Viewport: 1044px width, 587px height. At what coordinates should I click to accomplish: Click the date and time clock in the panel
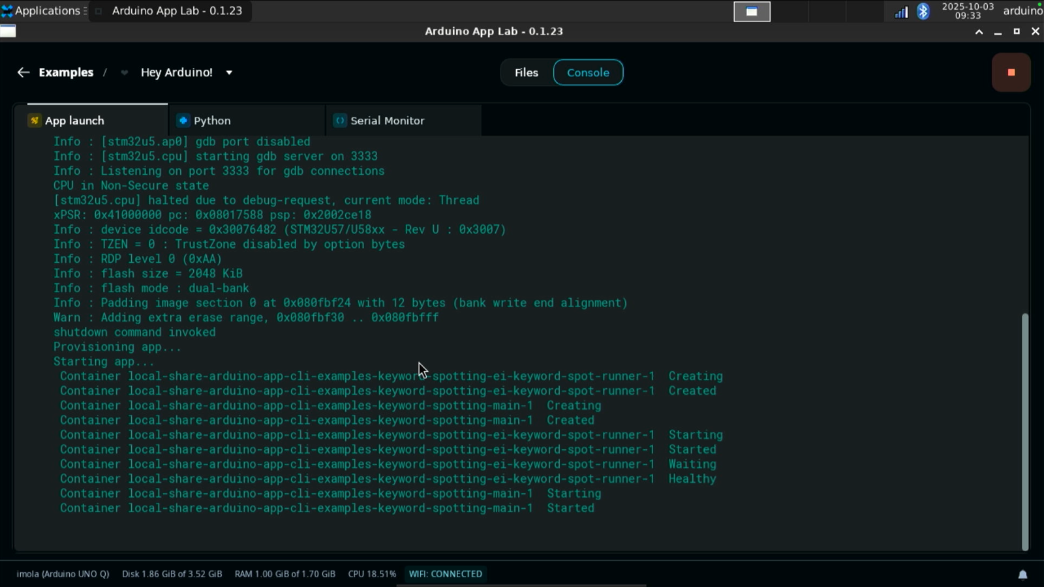pos(968,11)
